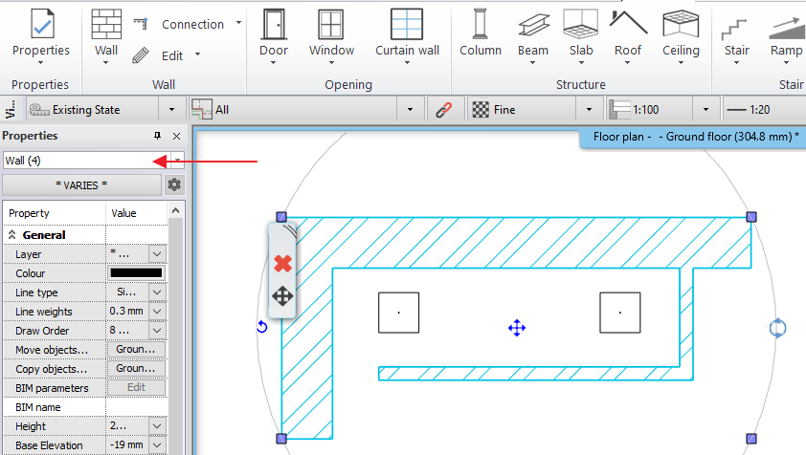This screenshot has width=806, height=455.
Task: Click the Copy objects Groun... button
Action: point(136,368)
